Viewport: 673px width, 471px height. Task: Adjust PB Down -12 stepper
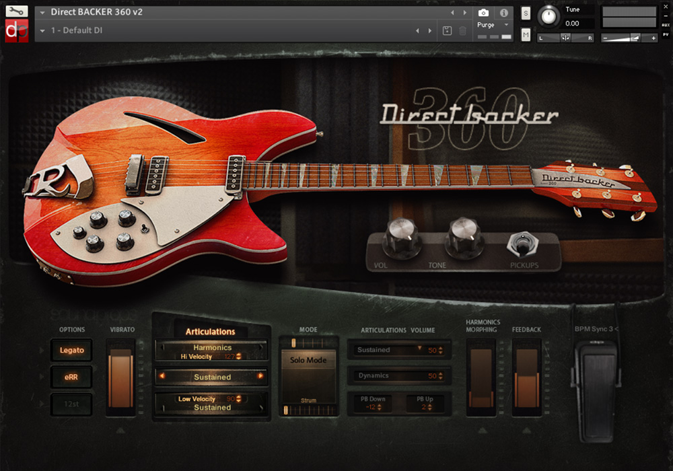[x=379, y=407]
